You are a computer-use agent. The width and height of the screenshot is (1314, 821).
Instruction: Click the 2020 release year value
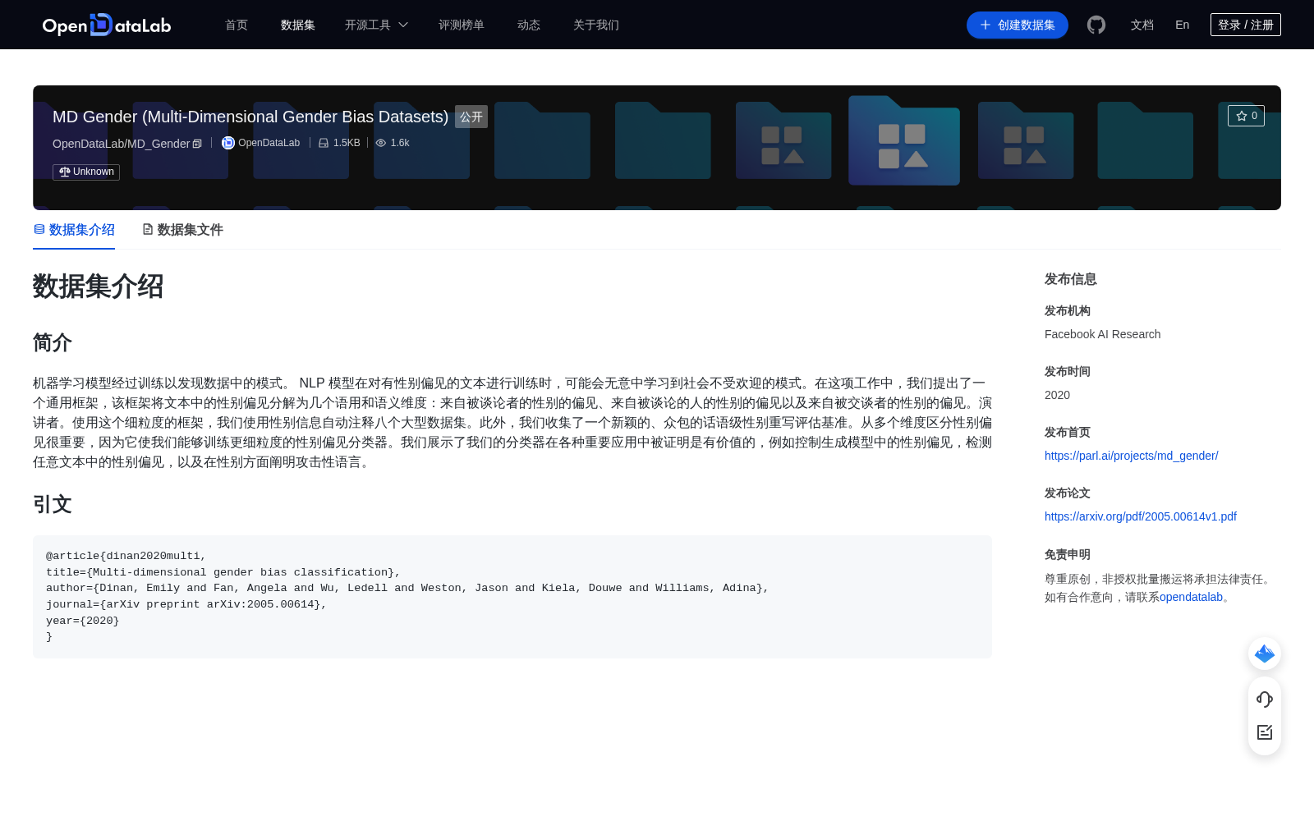click(1057, 395)
